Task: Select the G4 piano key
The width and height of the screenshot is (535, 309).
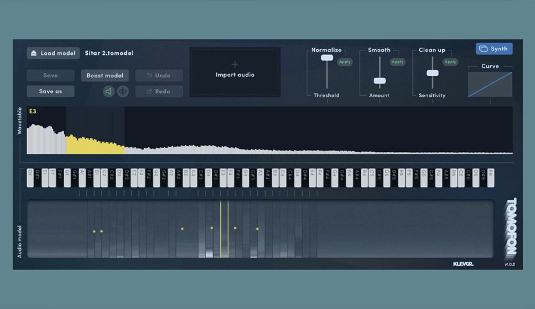Action: (335, 177)
